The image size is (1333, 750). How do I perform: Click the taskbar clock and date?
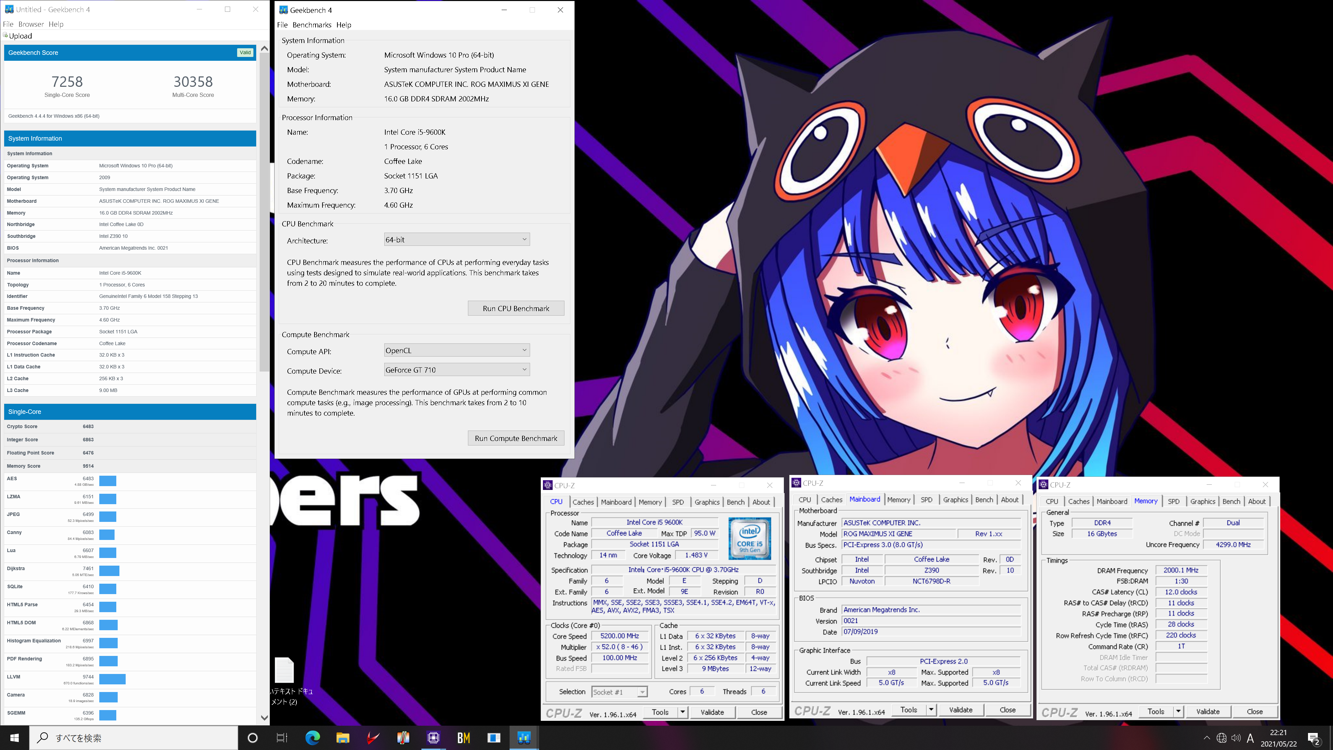coord(1278,738)
